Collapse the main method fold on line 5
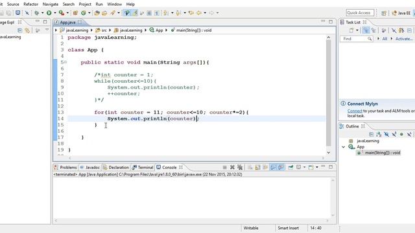This screenshot has height=233, width=415. point(65,62)
